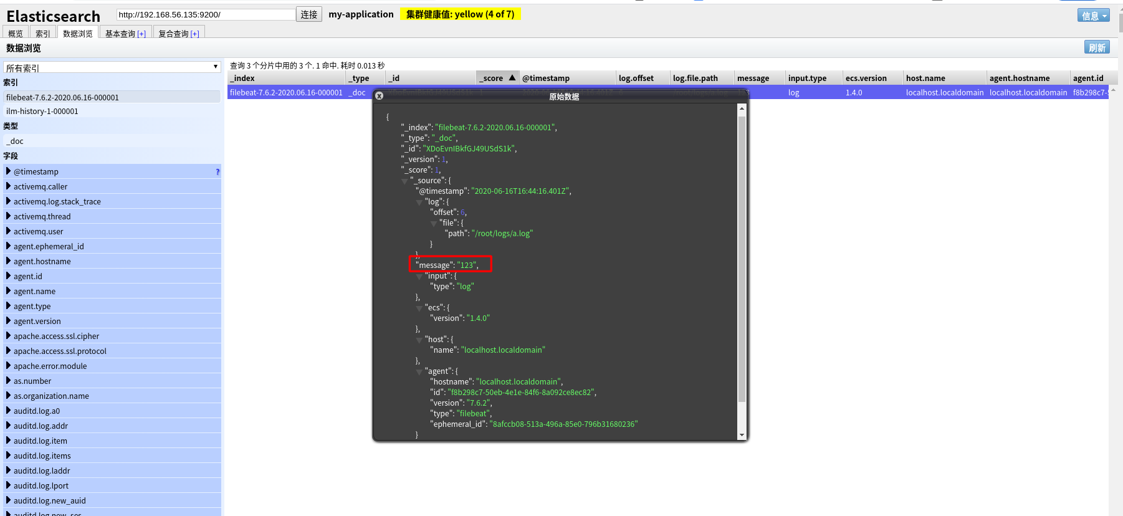The image size is (1123, 516).
Task: Expand the auditd.log.items field
Action: [x=8, y=456]
